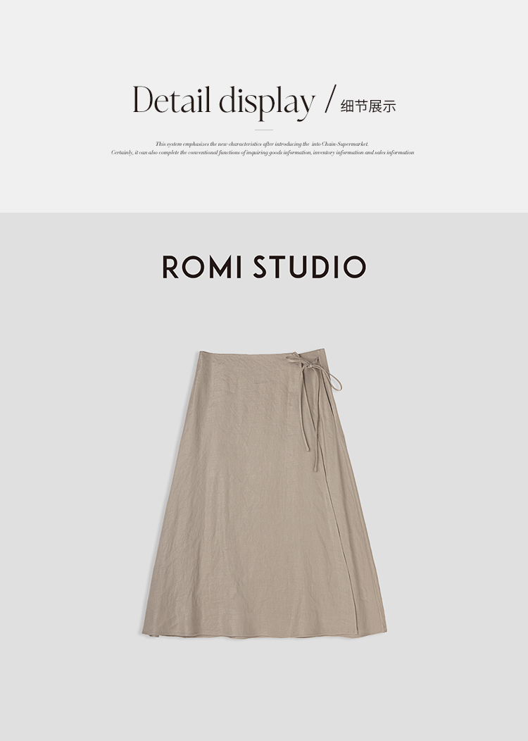Click the ROMI STUDIO brand title
Viewport: 528px width, 741px height.
pyautogui.click(x=264, y=267)
